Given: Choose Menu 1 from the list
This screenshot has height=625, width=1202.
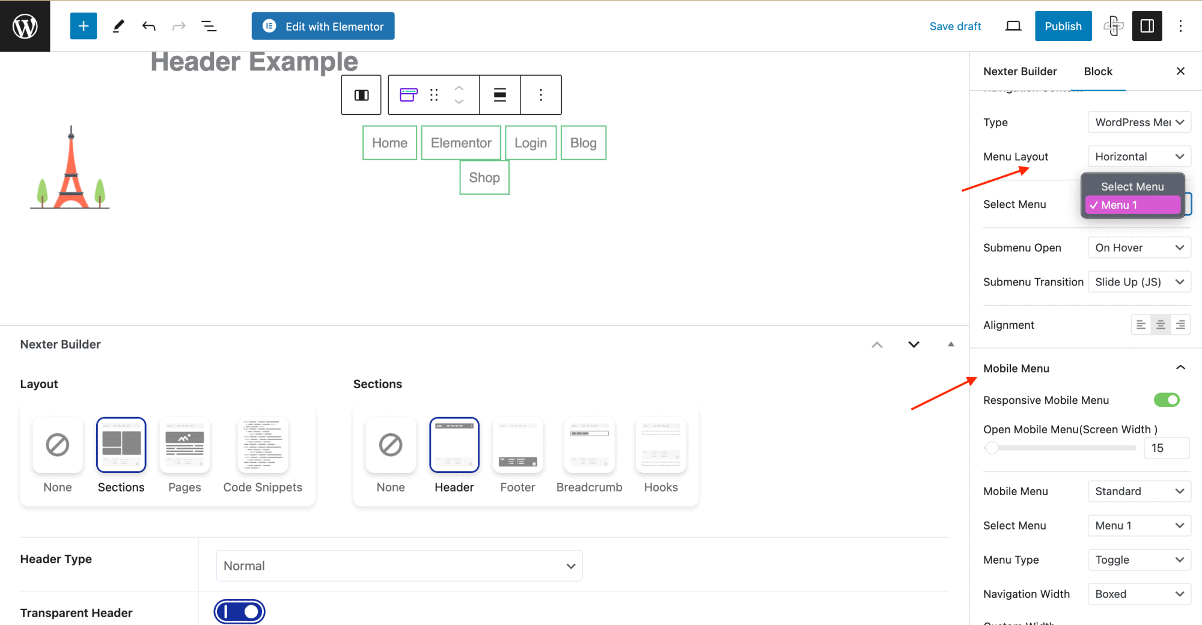Looking at the screenshot, I should [x=1132, y=206].
